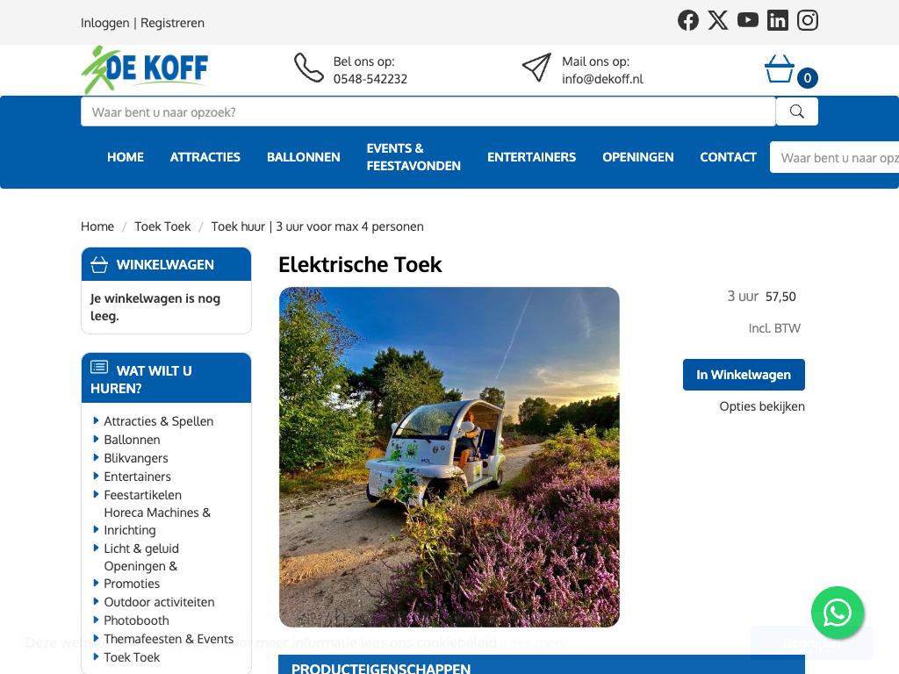Open the LinkedIn social icon

(778, 20)
